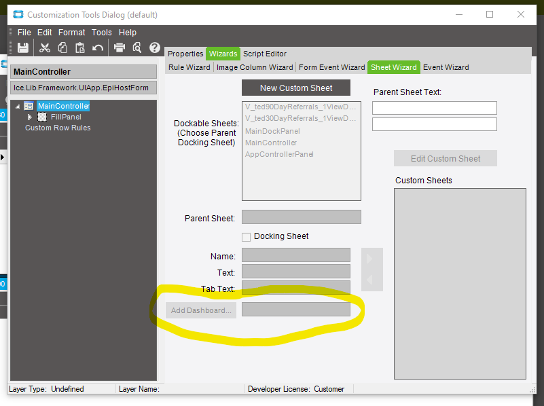Open the Form Event Wizard tab
The image size is (544, 406).
tap(331, 67)
